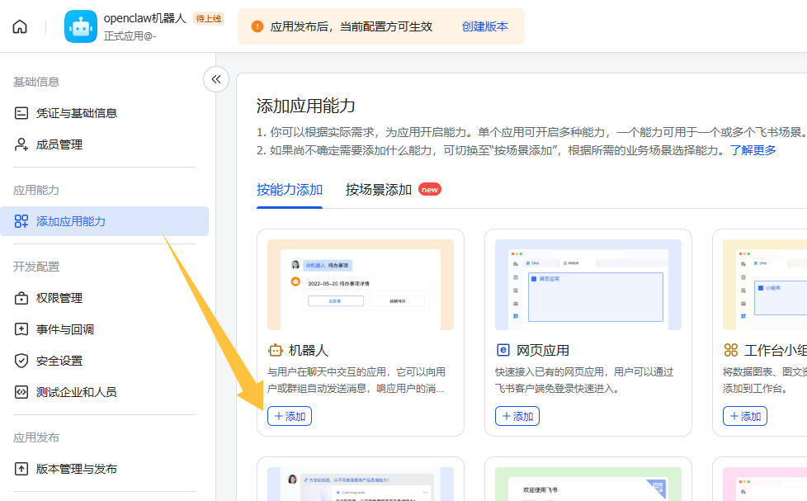Open 测试企业和人员 via its sidebar icon
807x501 pixels.
[x=20, y=392]
